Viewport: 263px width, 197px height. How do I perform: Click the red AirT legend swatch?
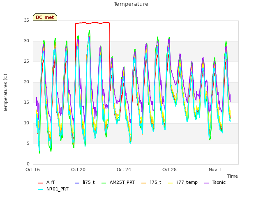point(40,183)
